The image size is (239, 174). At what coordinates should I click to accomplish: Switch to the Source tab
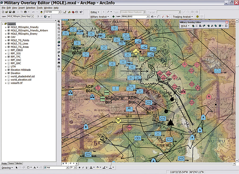coord(11,163)
